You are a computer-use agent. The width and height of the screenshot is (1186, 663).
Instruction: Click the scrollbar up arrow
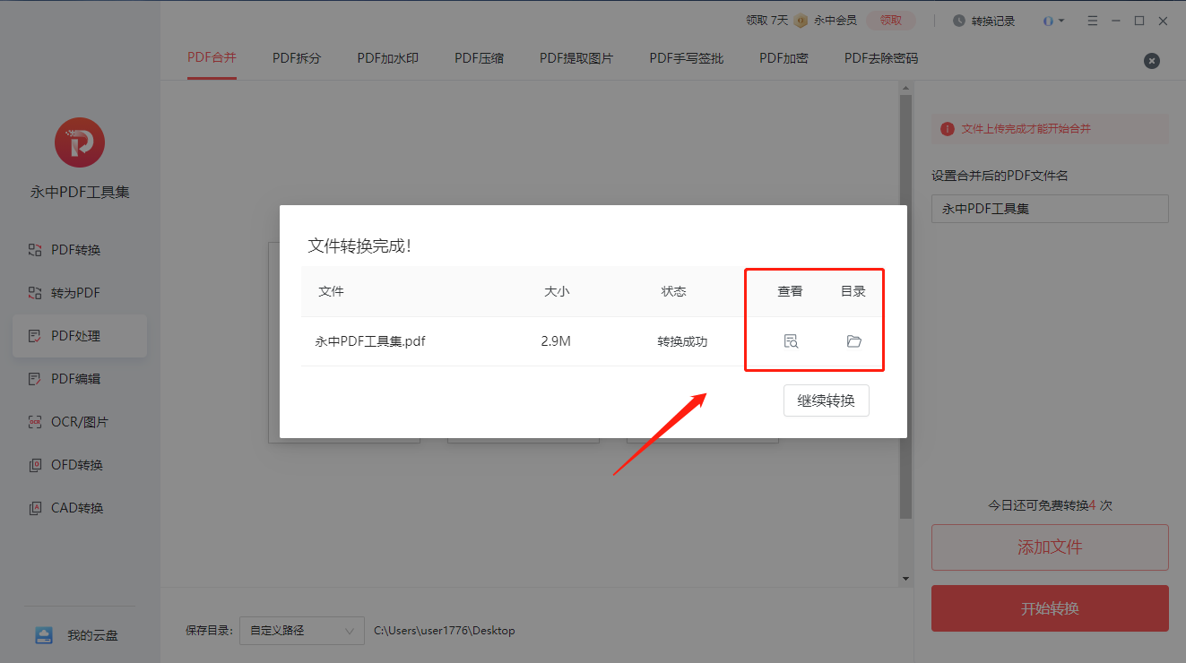[x=905, y=88]
